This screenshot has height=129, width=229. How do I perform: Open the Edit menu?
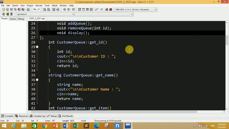pyautogui.click(x=8, y=6)
